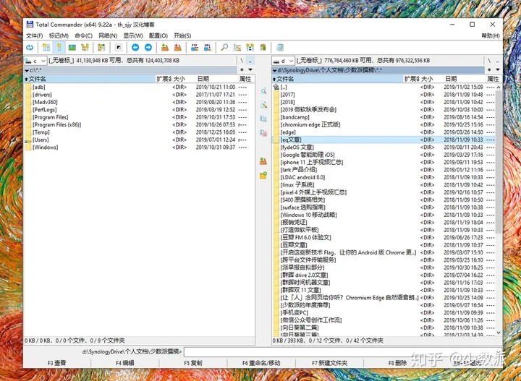The image size is (521, 381).
Task: Select the [bandcamp] folder in right panel
Action: (x=295, y=117)
